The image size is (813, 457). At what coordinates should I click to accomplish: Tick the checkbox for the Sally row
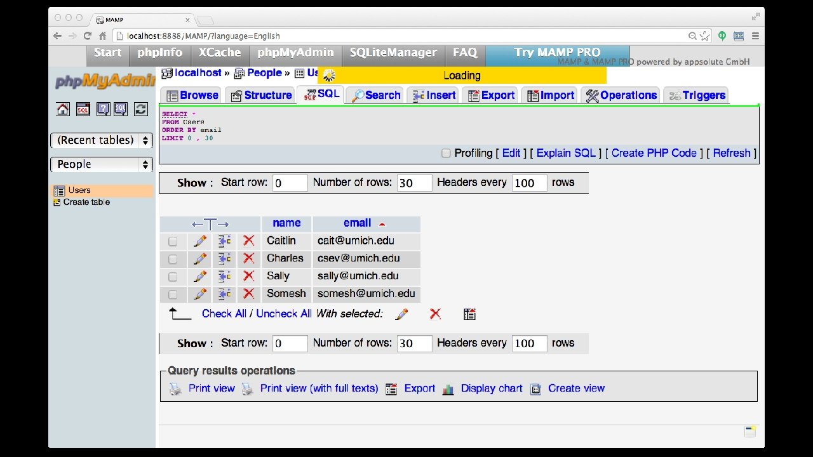[x=173, y=277]
